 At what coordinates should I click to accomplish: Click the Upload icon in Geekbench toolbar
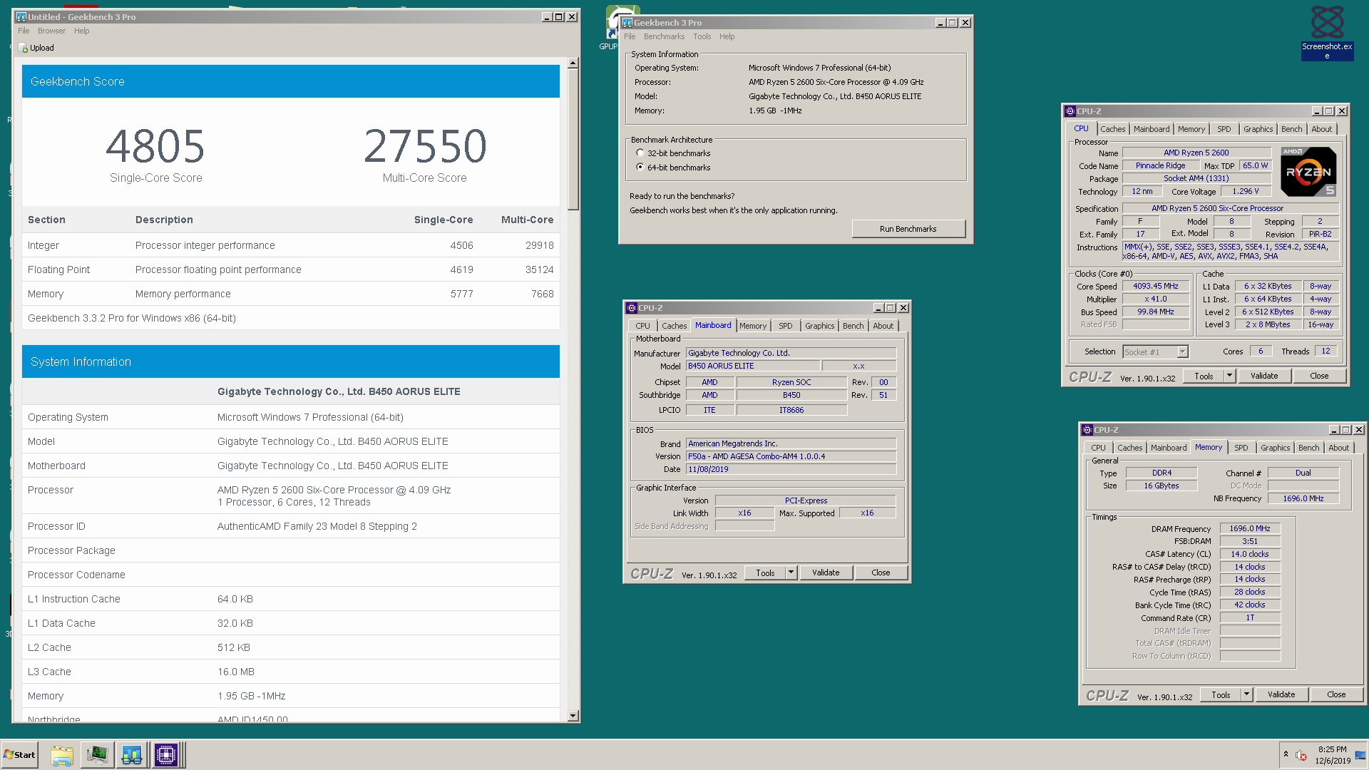pos(23,48)
